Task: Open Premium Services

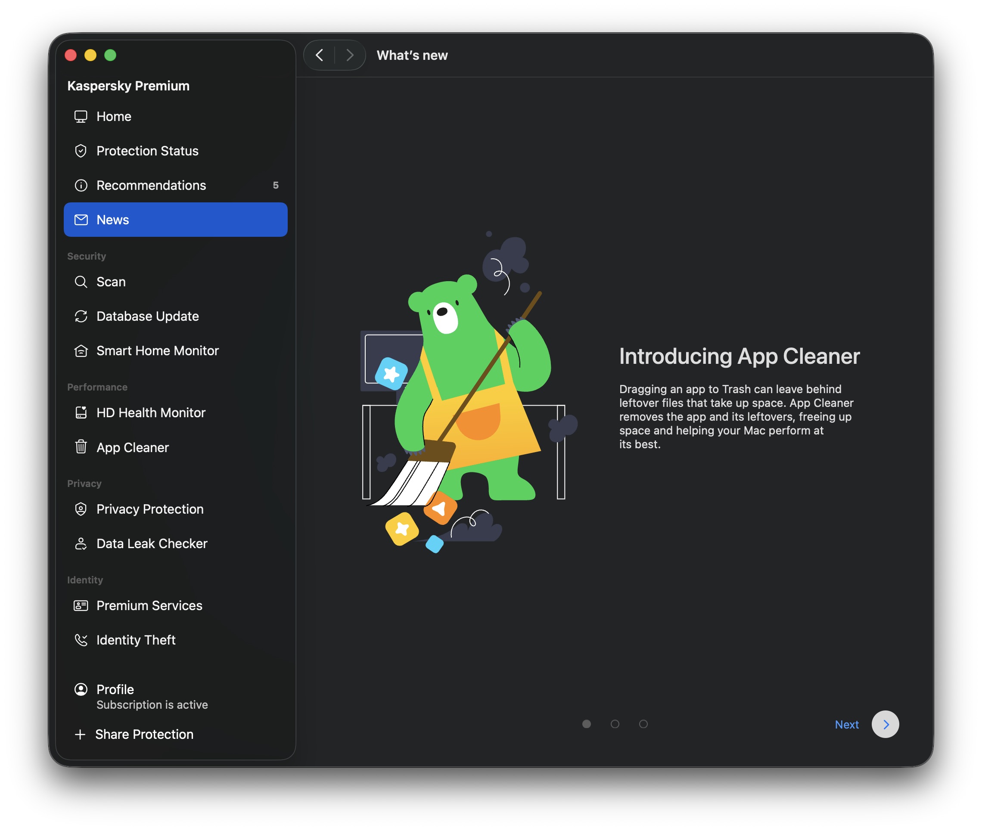Action: tap(175, 605)
